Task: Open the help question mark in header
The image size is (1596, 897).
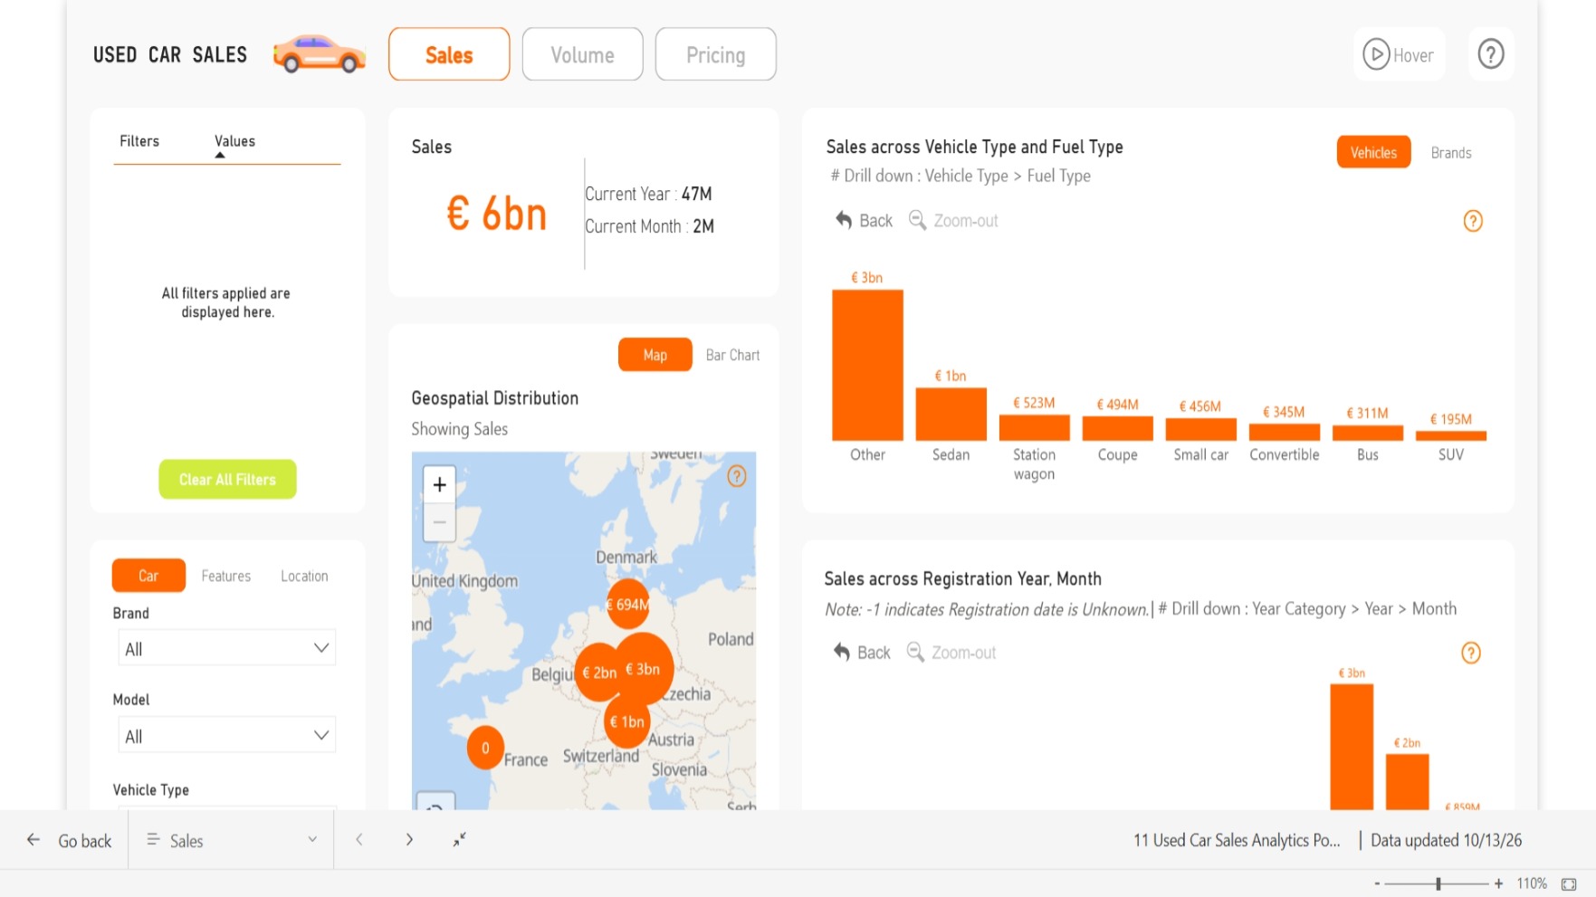Action: coord(1491,54)
